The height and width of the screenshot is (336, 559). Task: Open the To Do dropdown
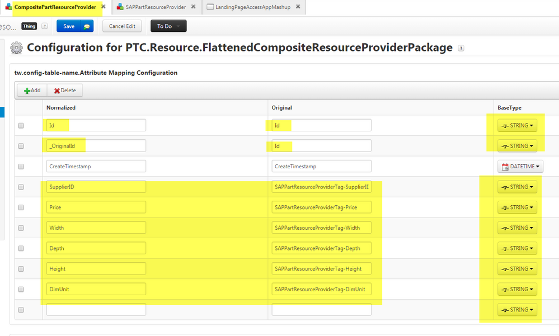tap(168, 26)
